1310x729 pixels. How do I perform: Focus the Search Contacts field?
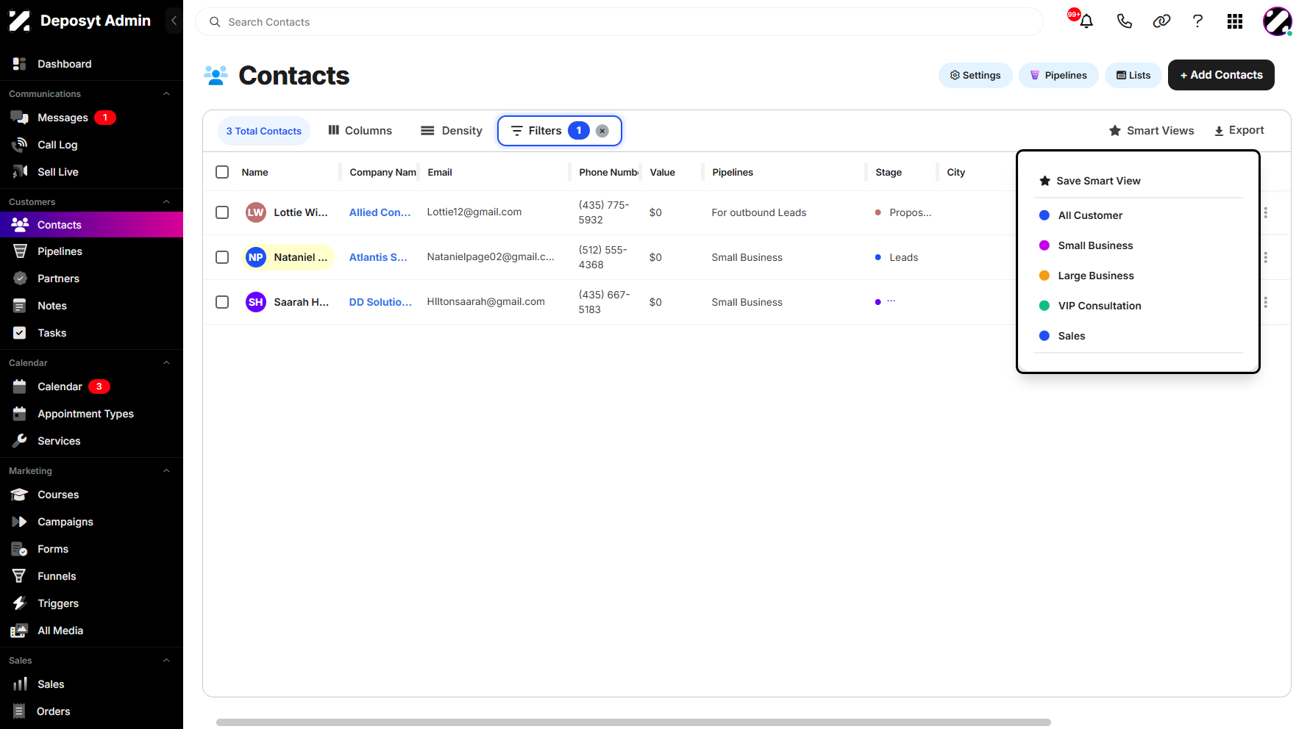[619, 22]
